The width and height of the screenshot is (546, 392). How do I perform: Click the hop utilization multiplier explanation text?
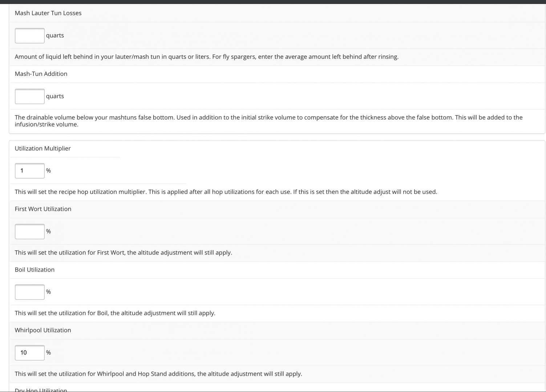(x=226, y=192)
